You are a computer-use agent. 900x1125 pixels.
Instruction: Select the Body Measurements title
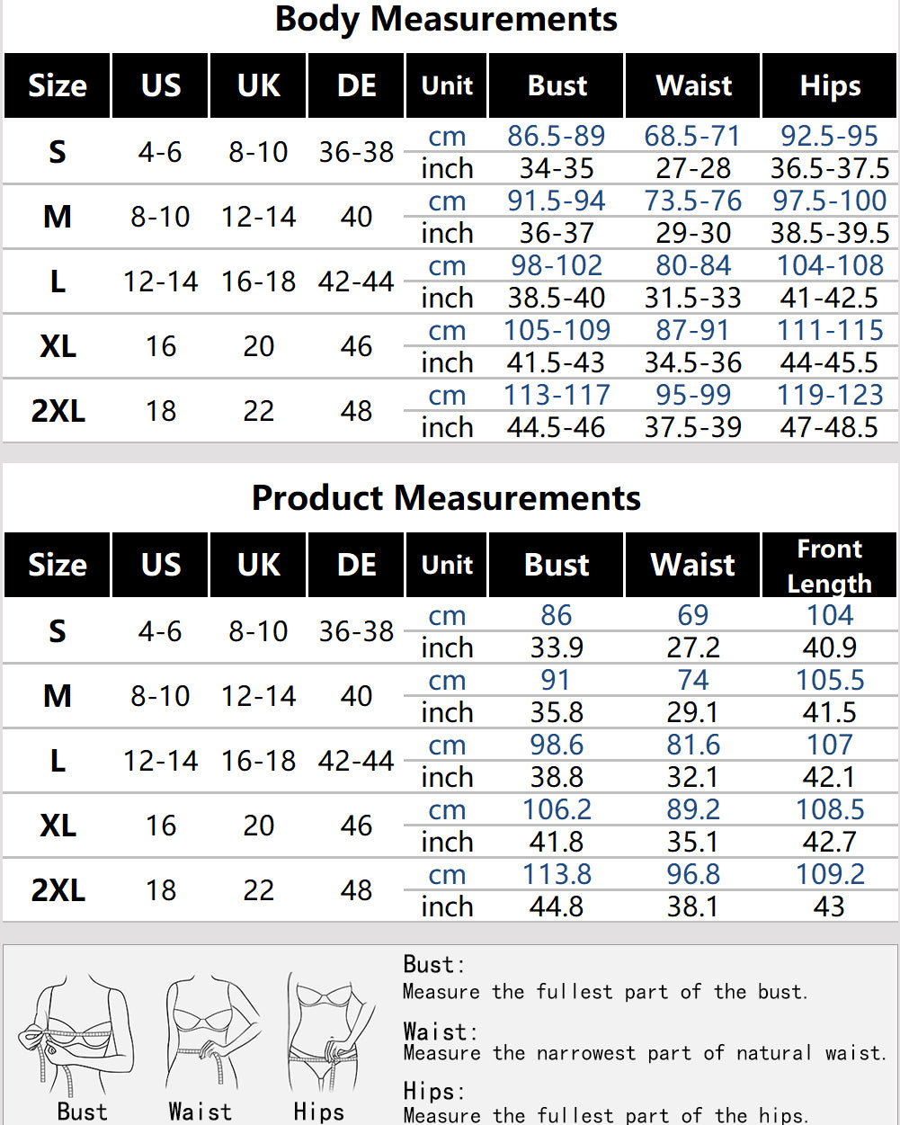(x=446, y=19)
